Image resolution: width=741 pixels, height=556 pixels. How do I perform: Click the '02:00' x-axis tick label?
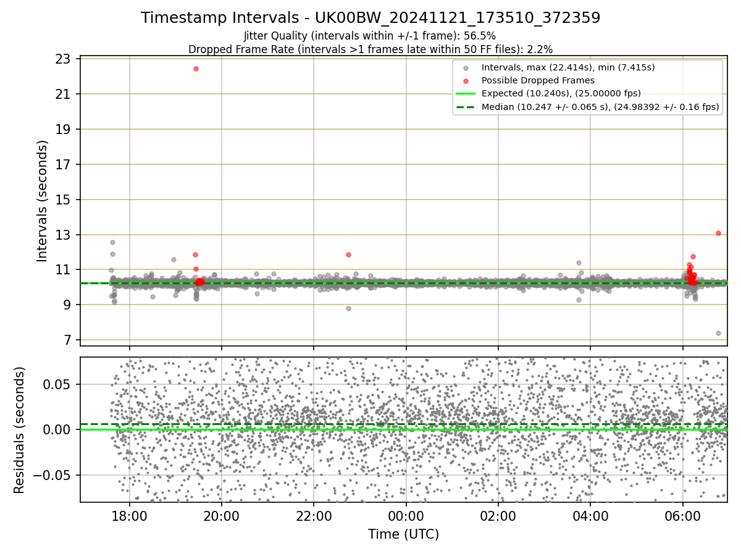[498, 516]
